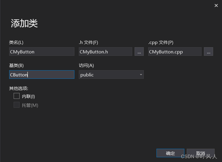Click the 类名(L) field containing CMyButton
This screenshot has height=162, width=222.
click(42, 52)
